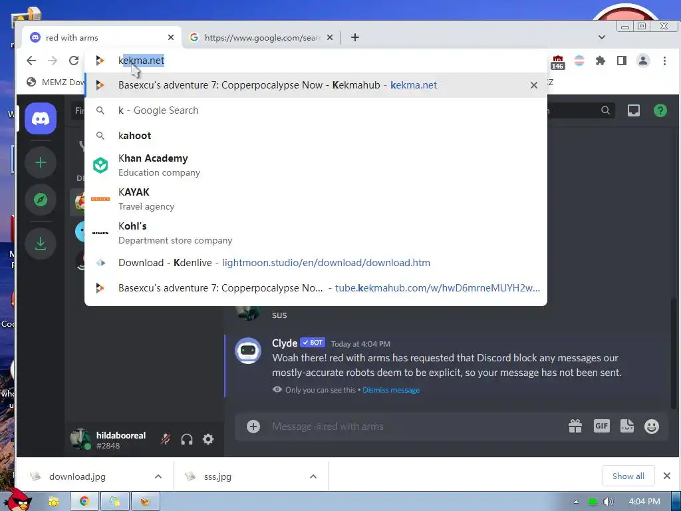
Task: Close the Google search tab
Action: [330, 37]
